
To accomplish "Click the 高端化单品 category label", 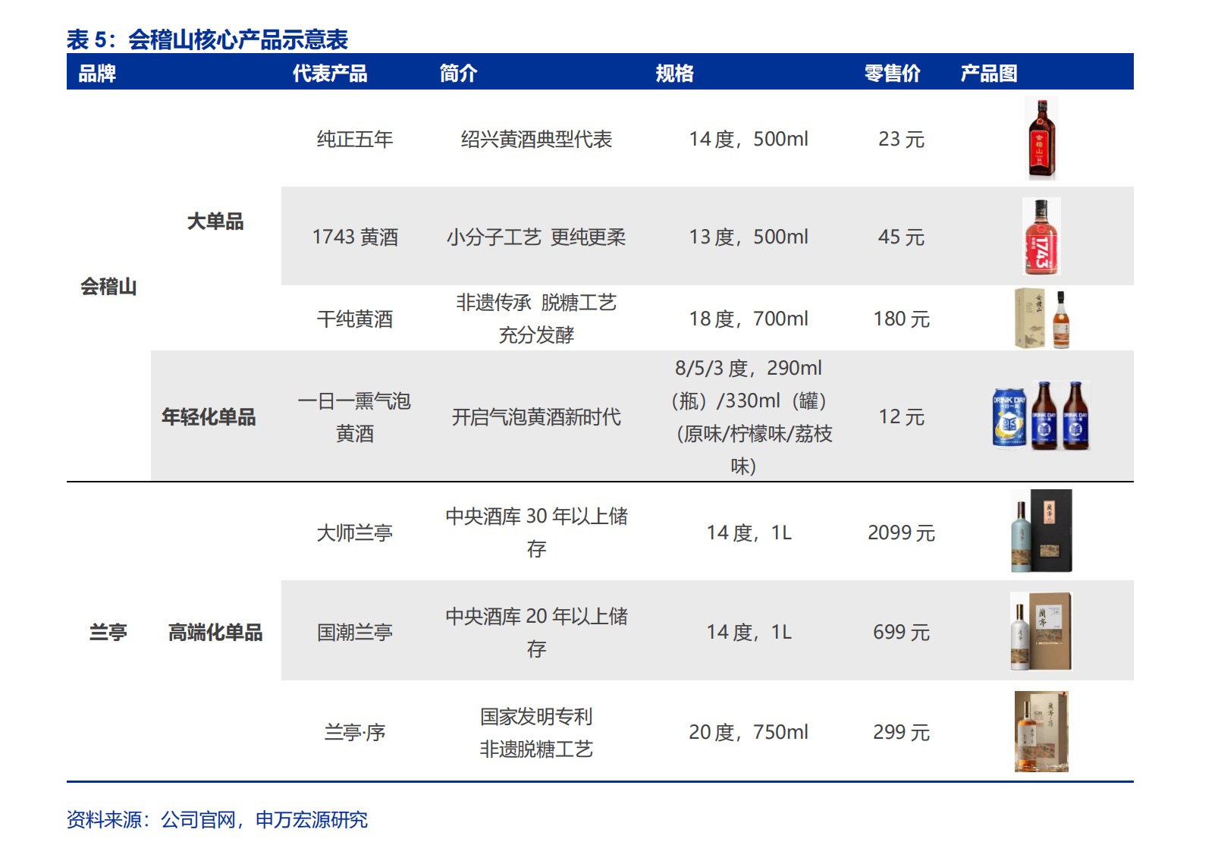I will click(x=215, y=632).
